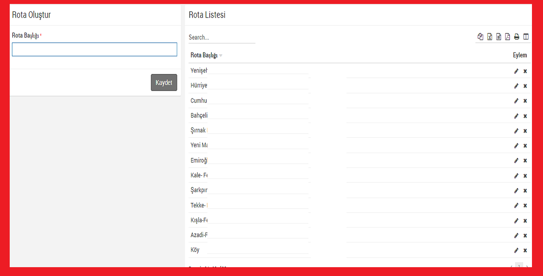Edit the Yenişehir route with pencil icon

click(516, 71)
